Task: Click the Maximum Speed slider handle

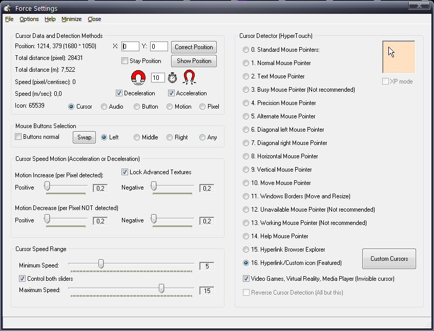Action: pyautogui.click(x=161, y=288)
